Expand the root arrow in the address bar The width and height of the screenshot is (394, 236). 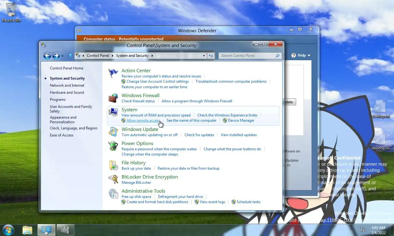coord(83,56)
